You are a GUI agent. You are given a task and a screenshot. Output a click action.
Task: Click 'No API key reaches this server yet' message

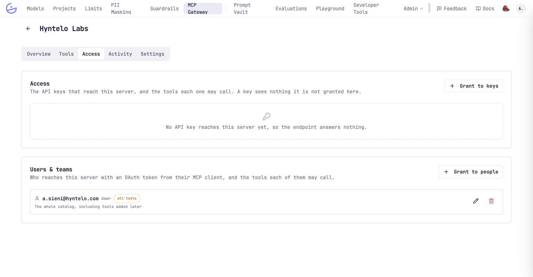[x=266, y=127]
